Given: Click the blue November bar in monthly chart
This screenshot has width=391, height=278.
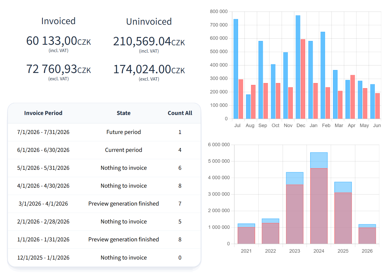Looking at the screenshot, I should coord(286,86).
